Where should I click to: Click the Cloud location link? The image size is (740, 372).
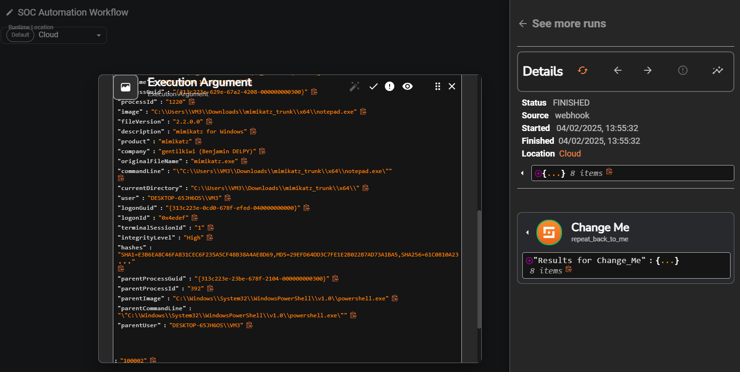pos(570,154)
